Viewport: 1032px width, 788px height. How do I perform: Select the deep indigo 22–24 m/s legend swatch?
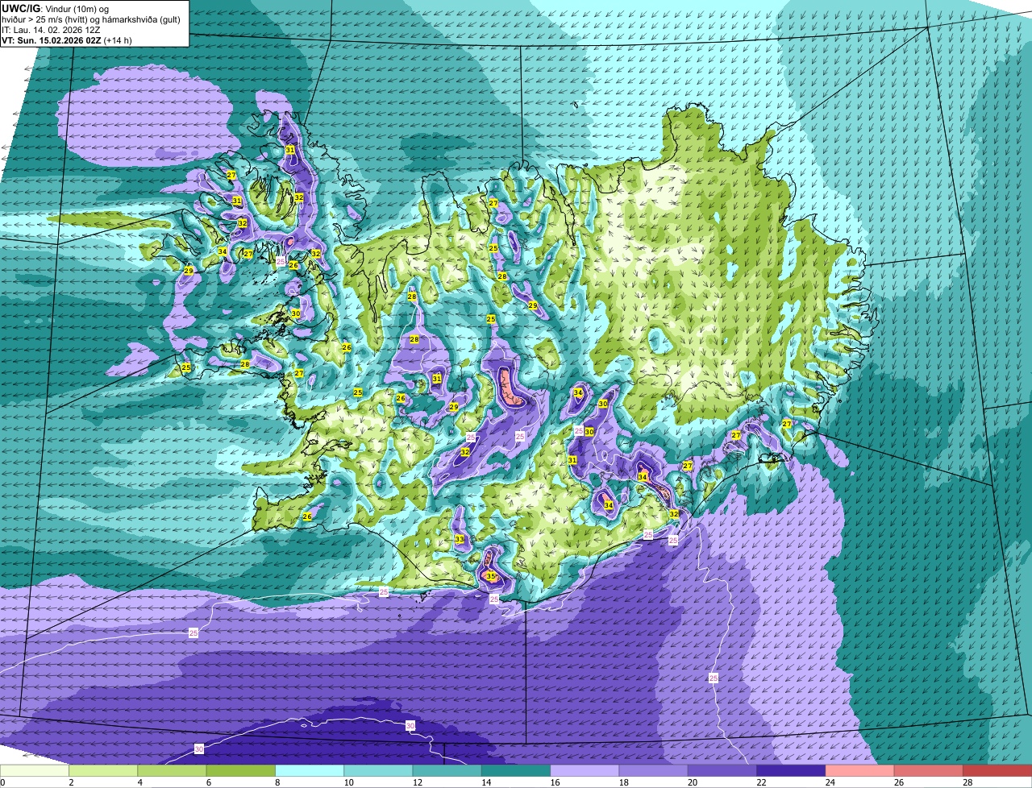[x=791, y=770]
